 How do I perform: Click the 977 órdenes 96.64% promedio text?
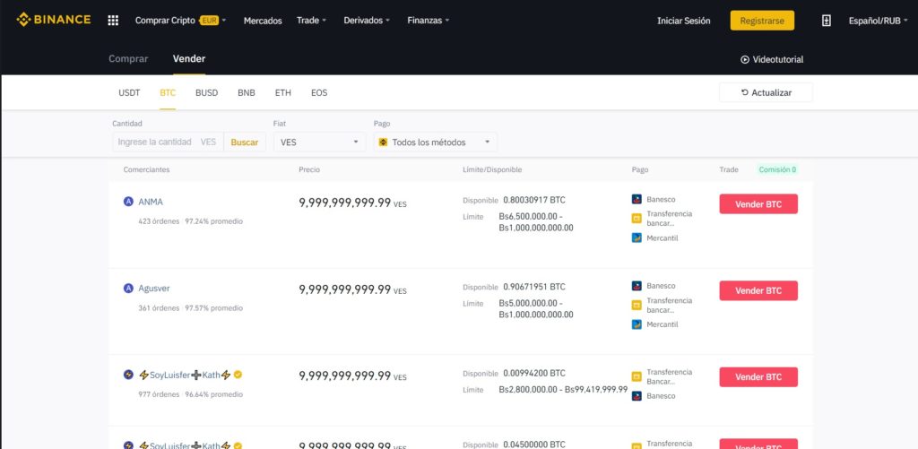click(190, 394)
